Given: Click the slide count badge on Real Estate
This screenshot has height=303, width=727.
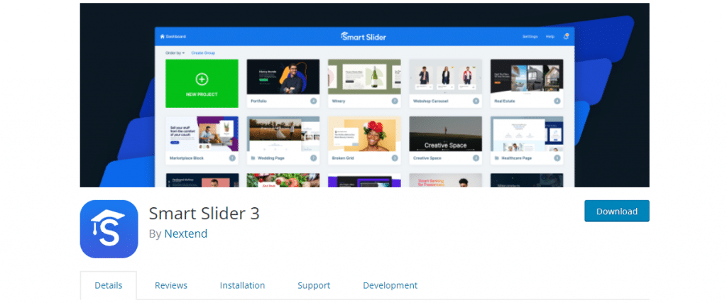Looking at the screenshot, I should click(557, 101).
